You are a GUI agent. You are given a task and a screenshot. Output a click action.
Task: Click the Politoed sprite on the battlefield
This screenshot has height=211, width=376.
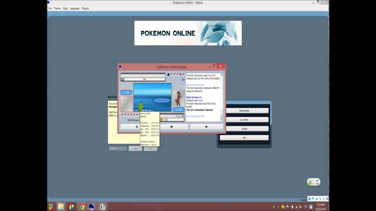coord(141,106)
